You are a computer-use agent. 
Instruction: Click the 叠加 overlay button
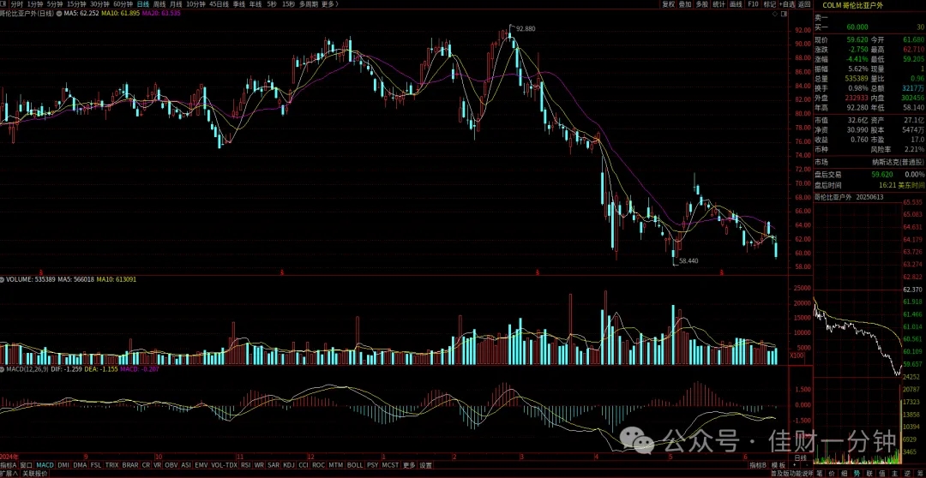point(685,3)
